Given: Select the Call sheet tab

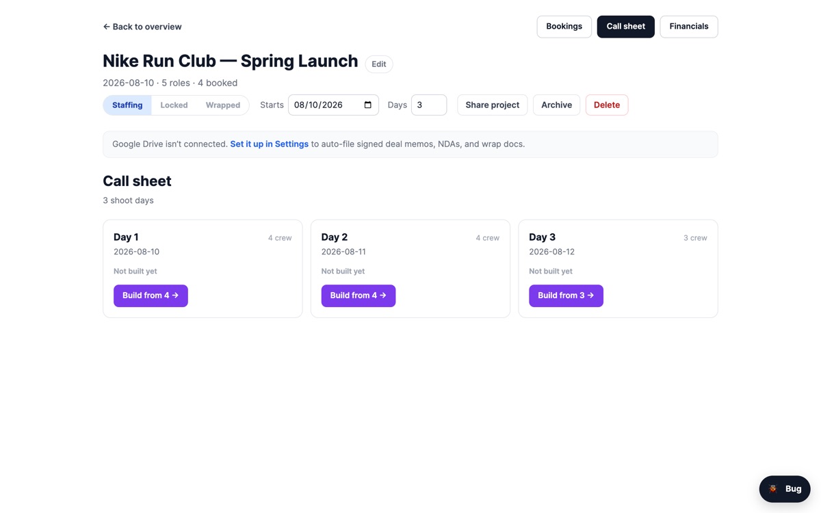Looking at the screenshot, I should pos(625,27).
